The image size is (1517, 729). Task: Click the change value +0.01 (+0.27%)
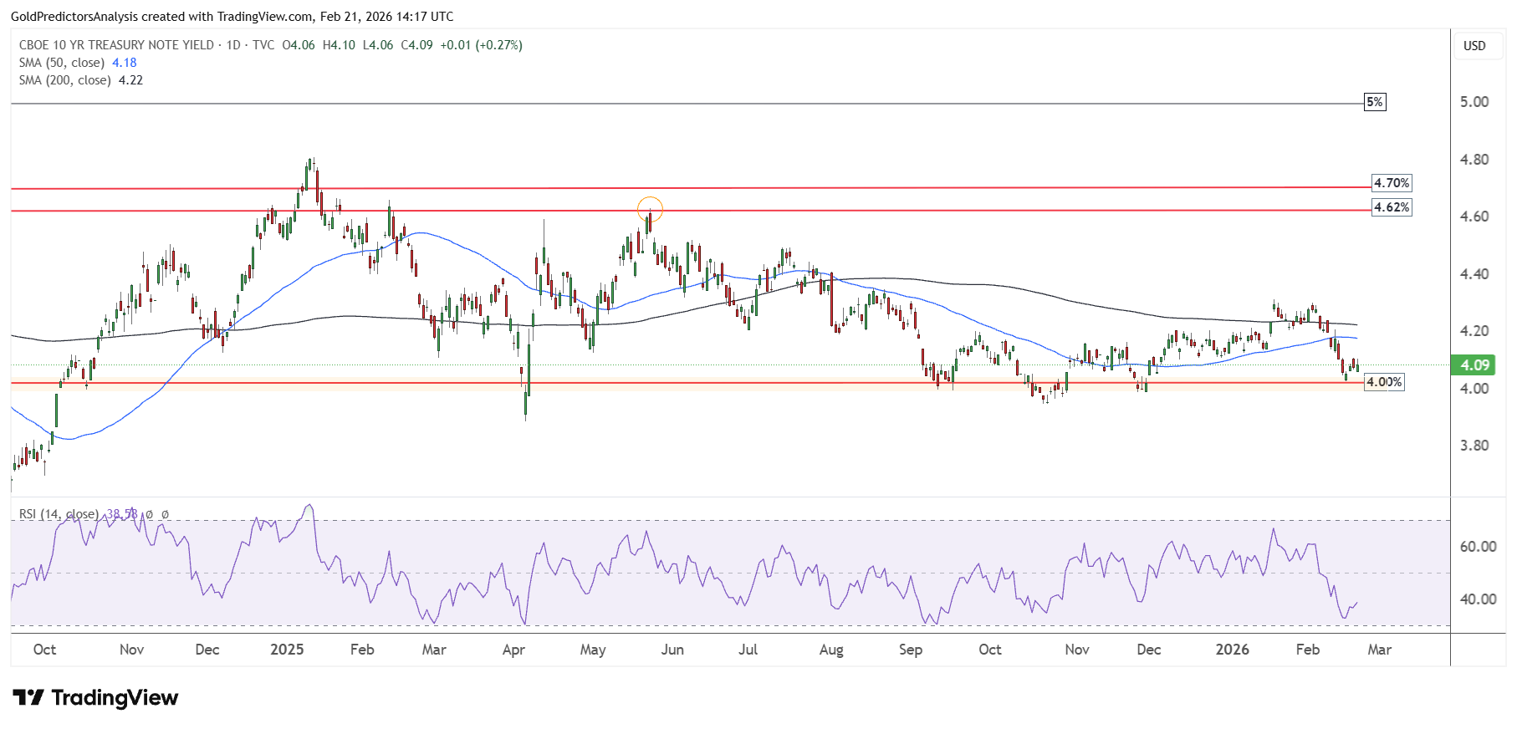481,45
